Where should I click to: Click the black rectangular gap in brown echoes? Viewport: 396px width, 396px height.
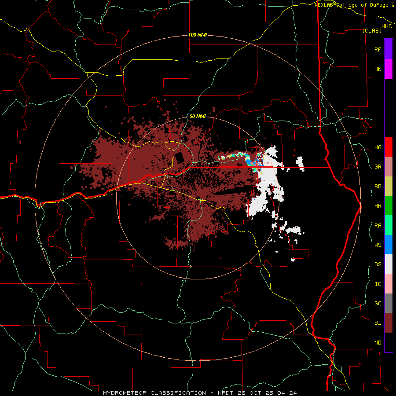[180, 158]
